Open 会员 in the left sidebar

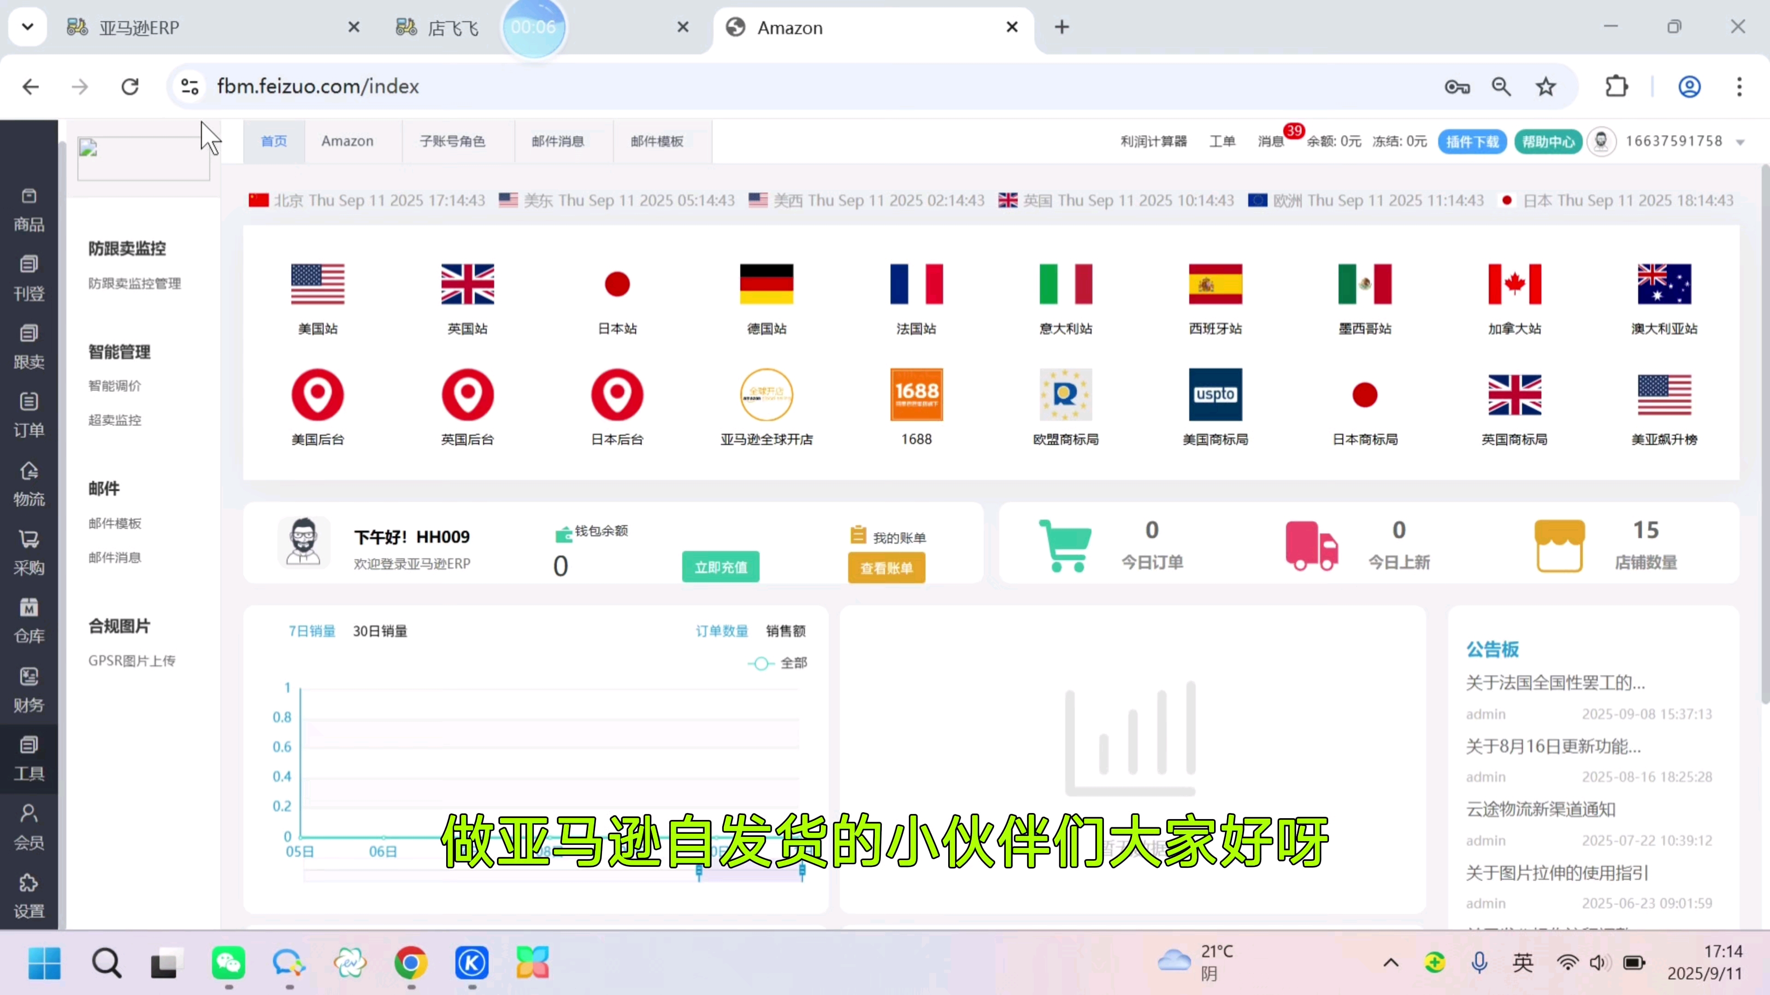click(x=29, y=828)
